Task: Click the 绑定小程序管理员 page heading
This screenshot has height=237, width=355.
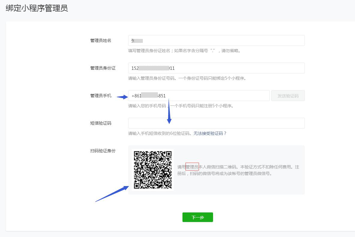Action: point(37,8)
